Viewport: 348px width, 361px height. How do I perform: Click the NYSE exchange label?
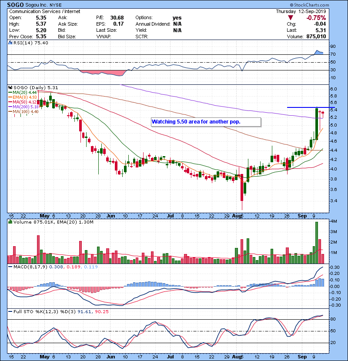pos(56,5)
